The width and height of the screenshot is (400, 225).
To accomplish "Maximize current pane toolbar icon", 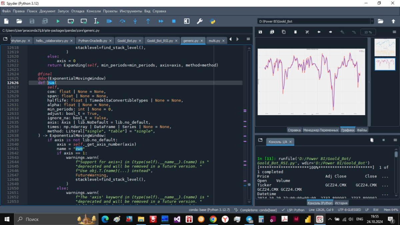I will pyautogui.click(x=187, y=21).
